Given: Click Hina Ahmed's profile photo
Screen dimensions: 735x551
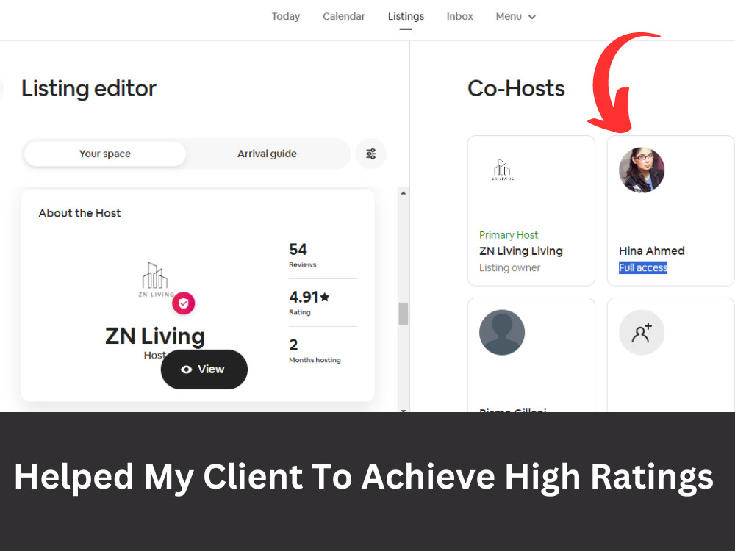Looking at the screenshot, I should coord(642,170).
